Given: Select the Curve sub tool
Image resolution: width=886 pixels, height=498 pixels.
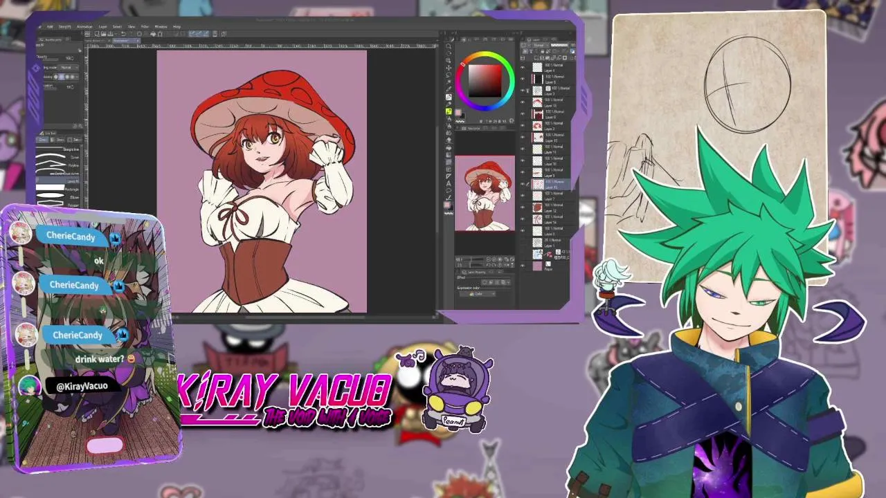Looking at the screenshot, I should tap(59, 157).
